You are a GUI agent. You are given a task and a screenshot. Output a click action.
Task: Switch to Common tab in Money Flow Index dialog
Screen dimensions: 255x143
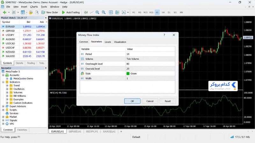(x=84, y=42)
